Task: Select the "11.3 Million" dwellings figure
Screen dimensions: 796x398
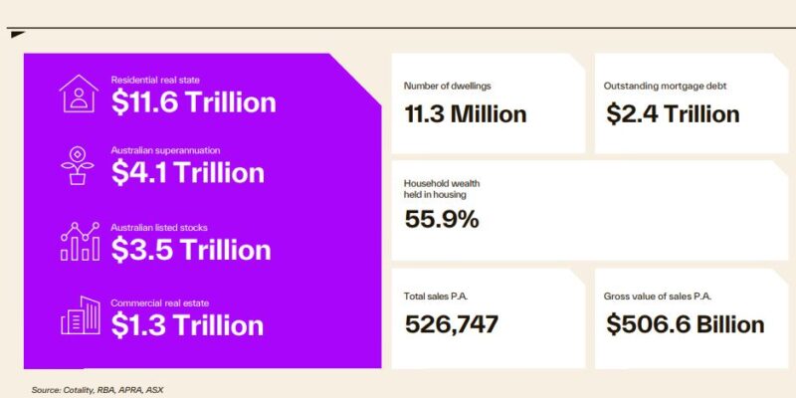Action: [x=465, y=114]
